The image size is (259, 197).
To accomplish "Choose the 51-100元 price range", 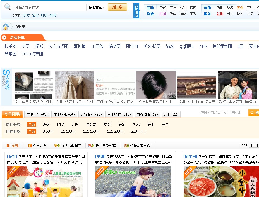I will click(x=68, y=132).
